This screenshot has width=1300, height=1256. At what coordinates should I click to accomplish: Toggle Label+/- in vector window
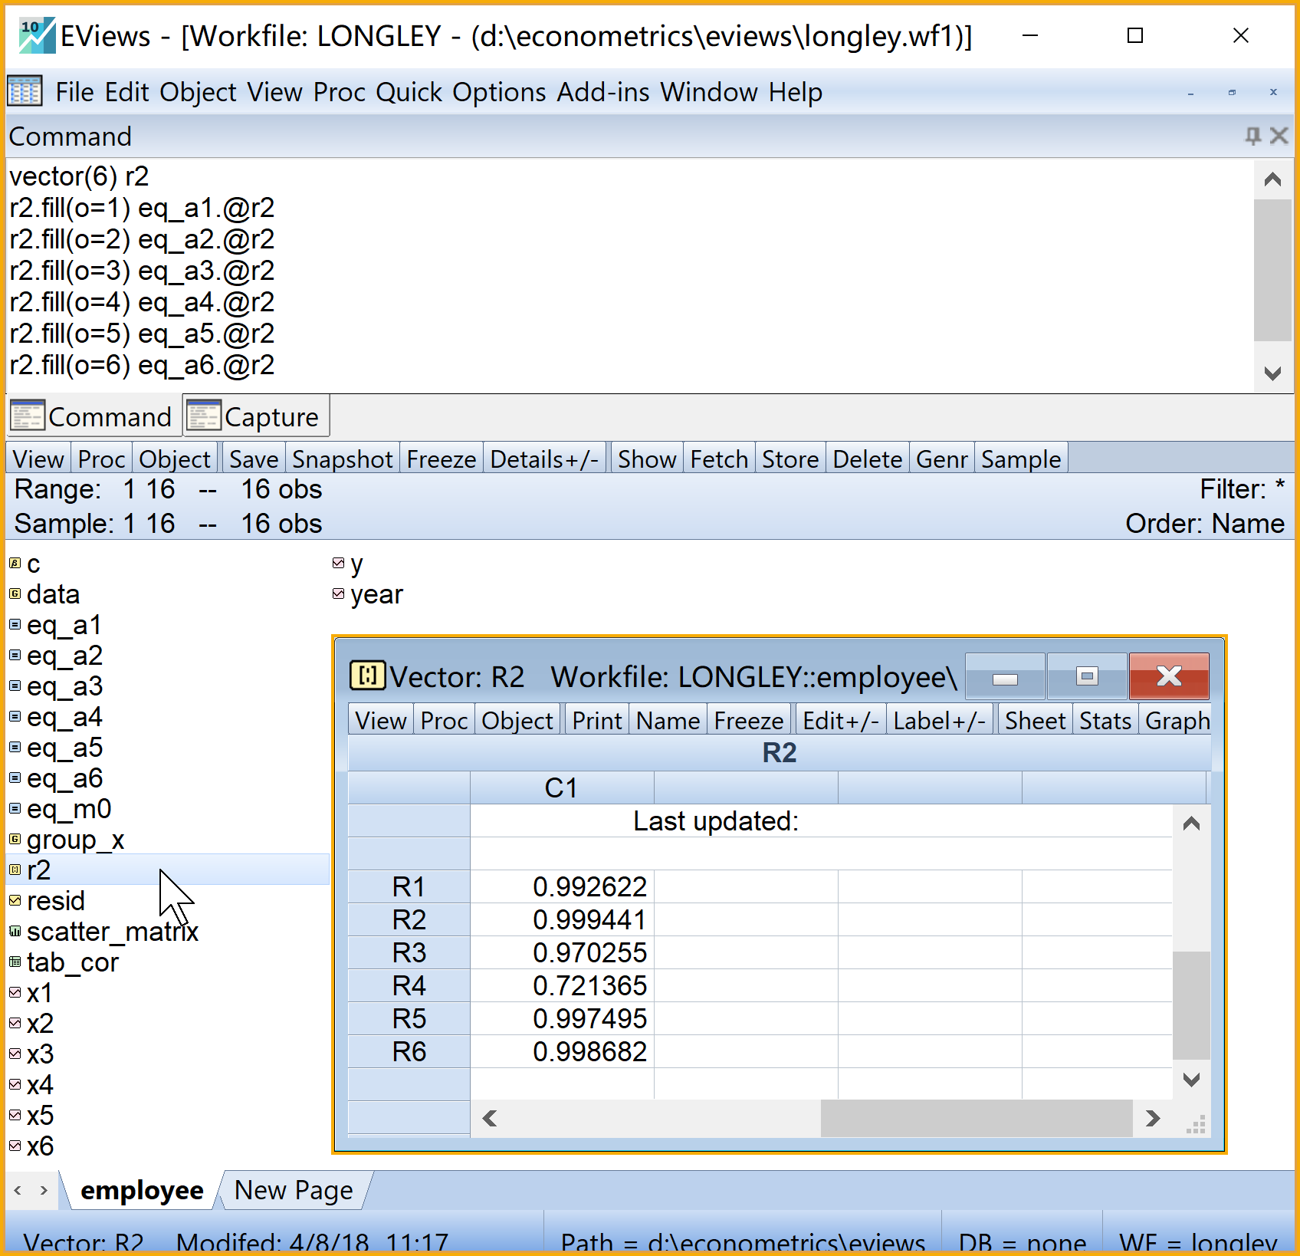(x=939, y=721)
